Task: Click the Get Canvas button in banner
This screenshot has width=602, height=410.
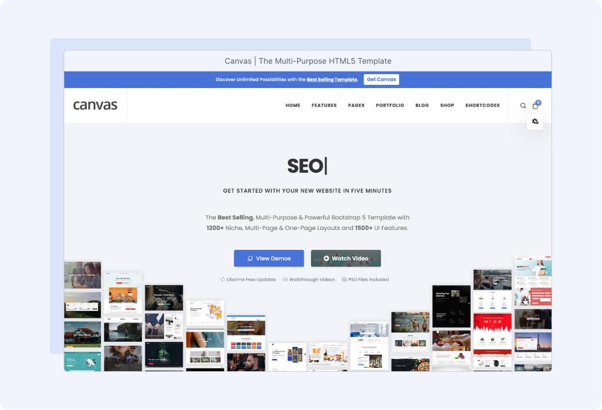Action: (x=381, y=79)
